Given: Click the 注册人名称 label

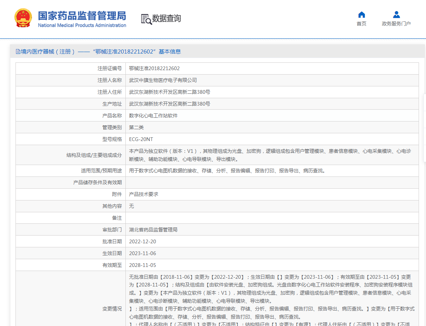Looking at the screenshot, I should tap(110, 80).
